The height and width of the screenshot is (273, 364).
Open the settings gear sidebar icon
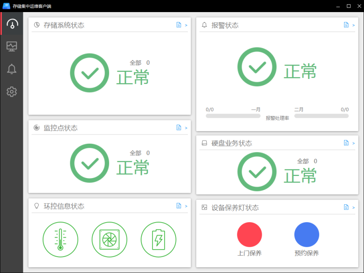[x=12, y=92]
